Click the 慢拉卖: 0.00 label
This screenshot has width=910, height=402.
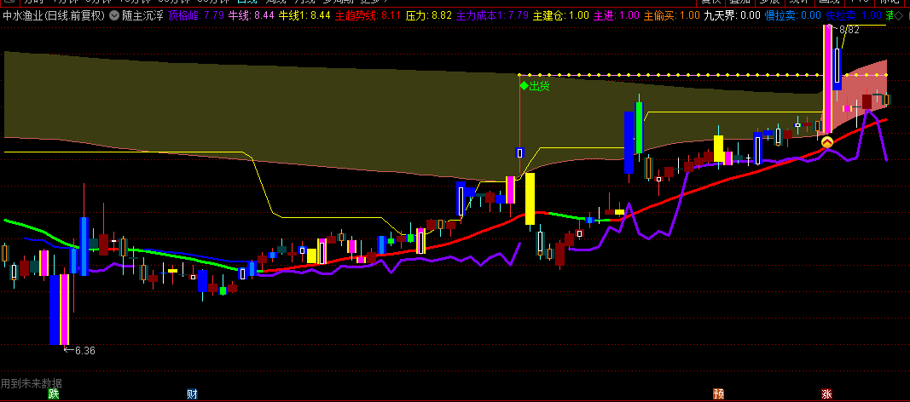coord(793,15)
